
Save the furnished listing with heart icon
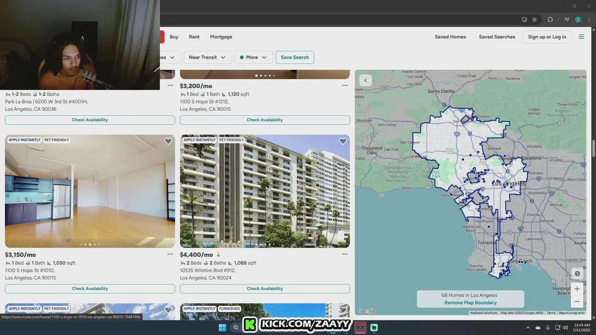(x=343, y=310)
